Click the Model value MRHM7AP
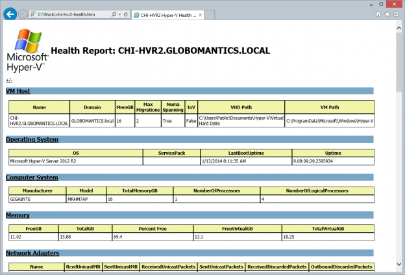This screenshot has height=275, width=405. tap(78, 199)
